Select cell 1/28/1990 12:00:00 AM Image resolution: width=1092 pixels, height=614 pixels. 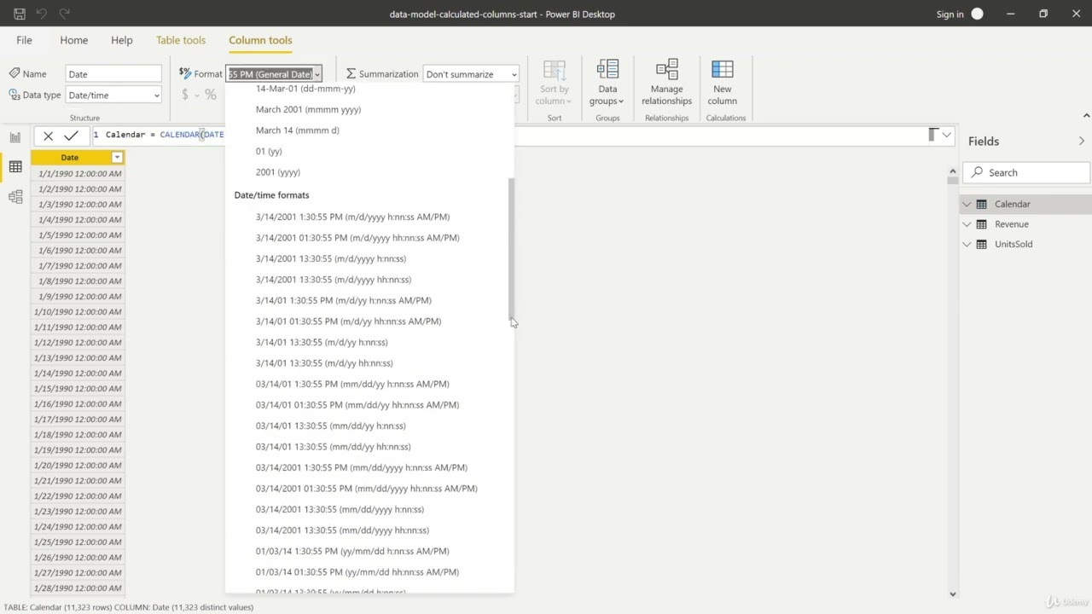coord(78,588)
